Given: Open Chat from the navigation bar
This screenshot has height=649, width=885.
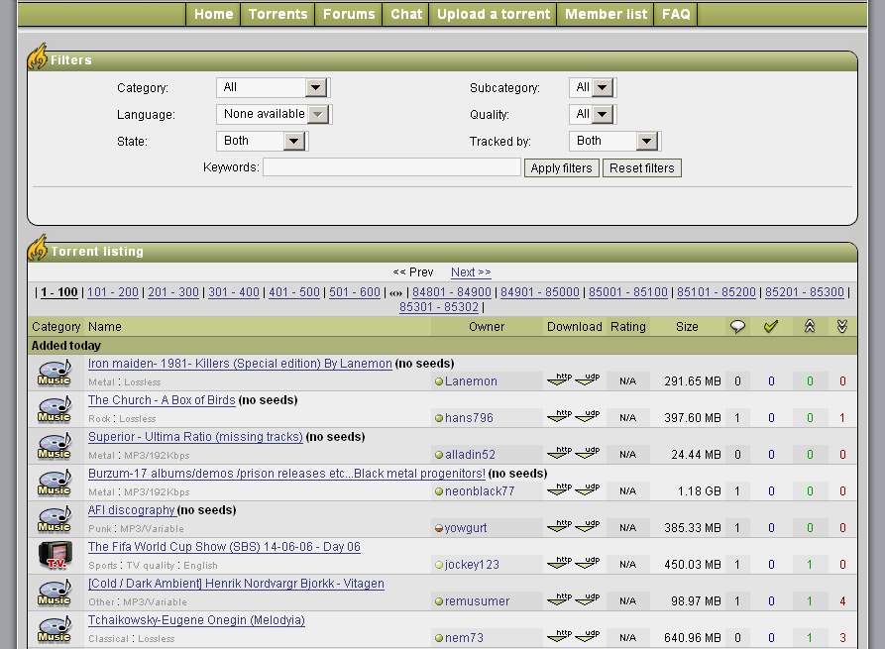Looking at the screenshot, I should pos(406,14).
